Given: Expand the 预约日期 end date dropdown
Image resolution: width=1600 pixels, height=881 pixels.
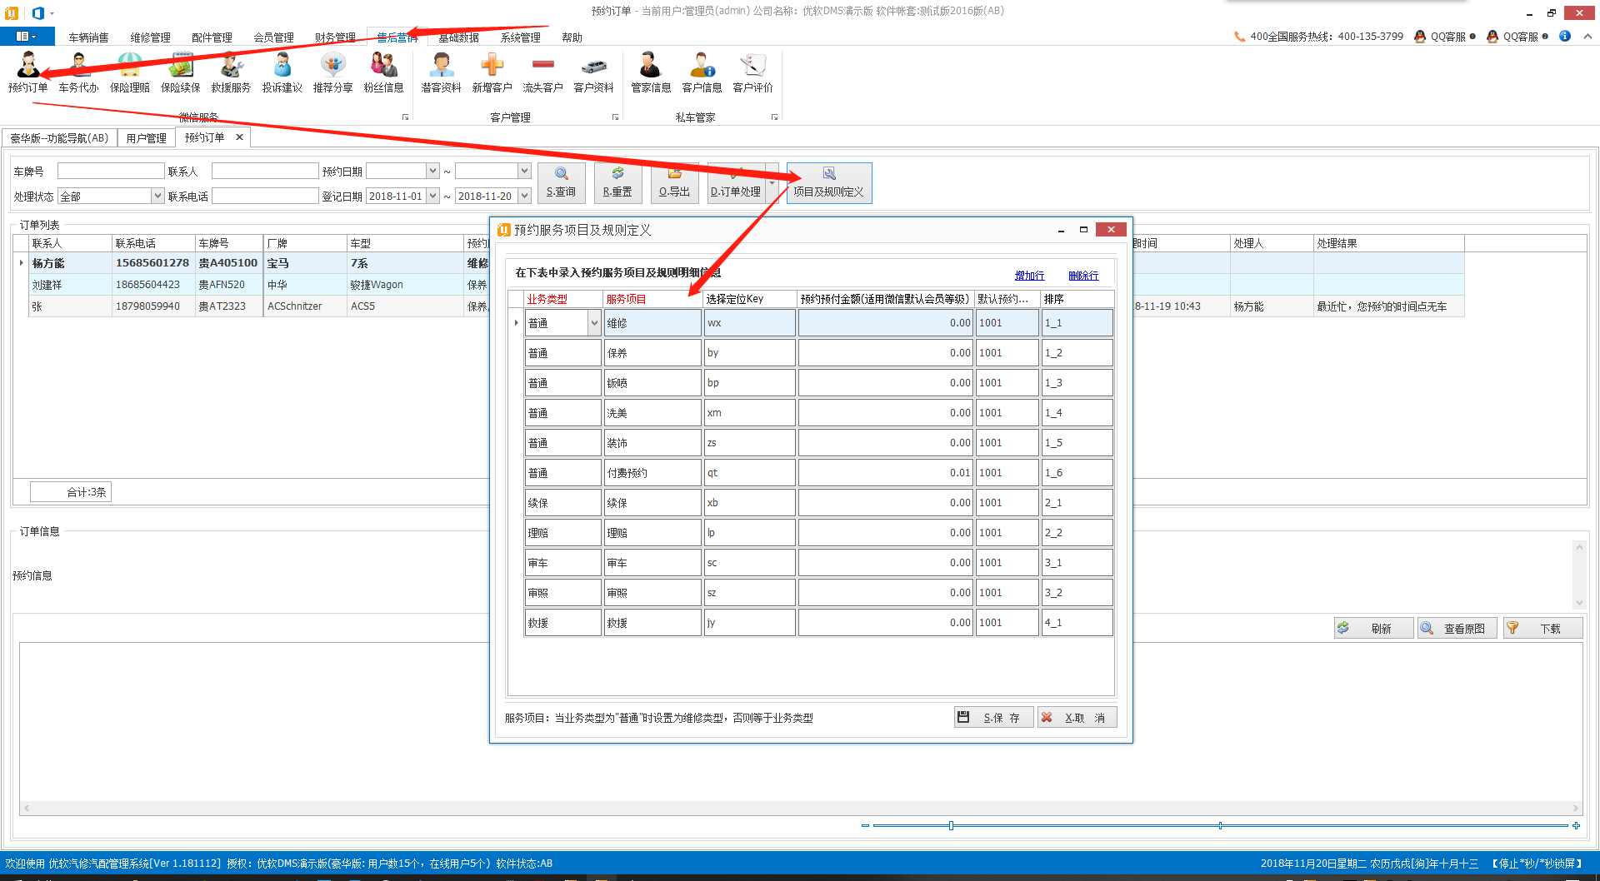Looking at the screenshot, I should [x=524, y=171].
